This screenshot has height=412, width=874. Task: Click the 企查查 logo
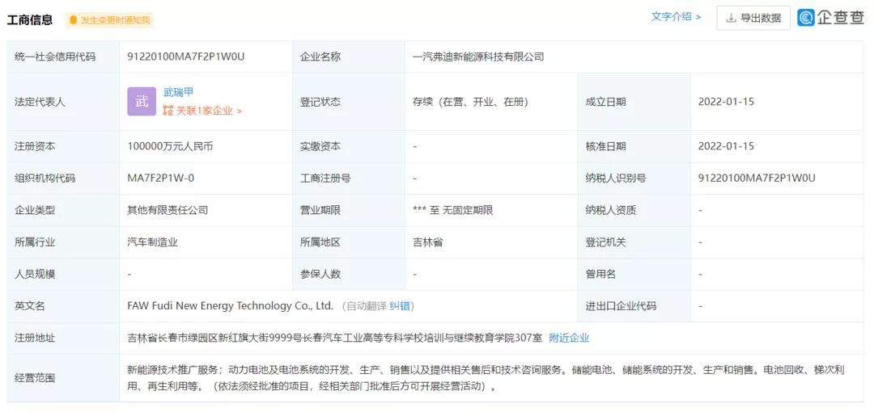(830, 18)
